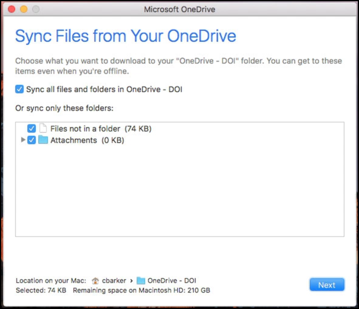Screen dimensions: 359x309
Task: Click the path separator chevron after cbarker
Action: click(x=131, y=281)
